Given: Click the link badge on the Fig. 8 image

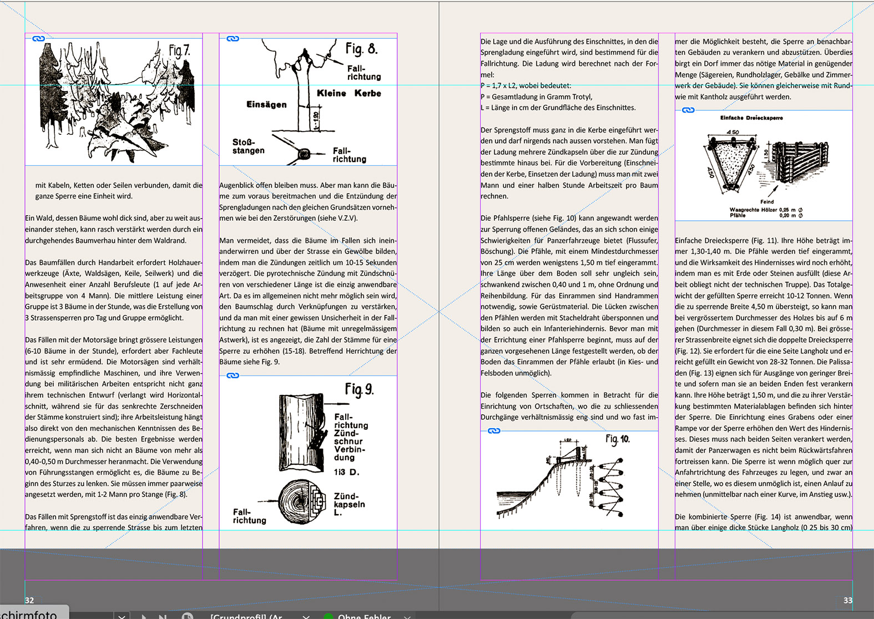Looking at the screenshot, I should [233, 39].
